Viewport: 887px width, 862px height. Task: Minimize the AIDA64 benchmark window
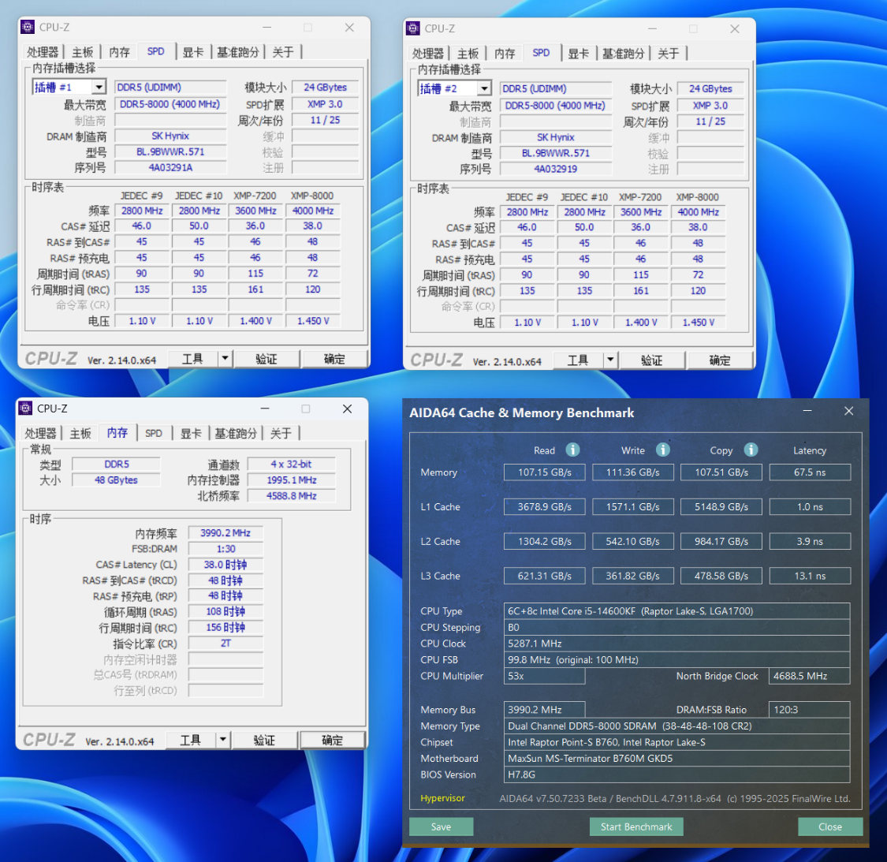807,411
